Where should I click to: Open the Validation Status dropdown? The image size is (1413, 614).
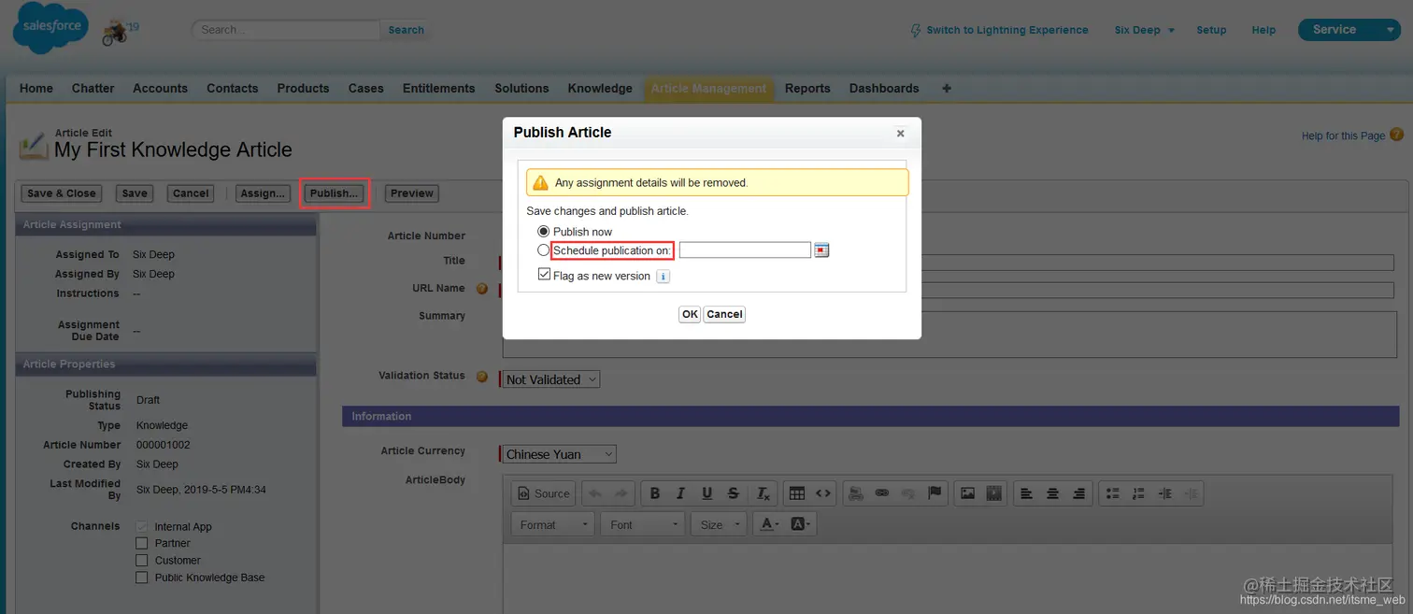[551, 379]
